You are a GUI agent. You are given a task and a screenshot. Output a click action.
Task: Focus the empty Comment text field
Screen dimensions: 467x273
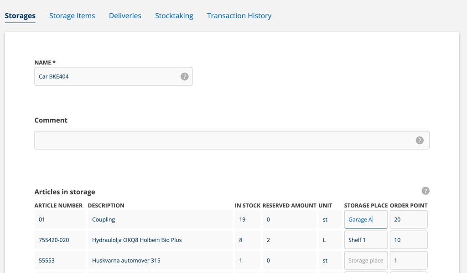223,140
